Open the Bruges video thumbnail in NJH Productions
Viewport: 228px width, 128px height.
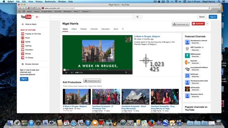click(x=77, y=97)
